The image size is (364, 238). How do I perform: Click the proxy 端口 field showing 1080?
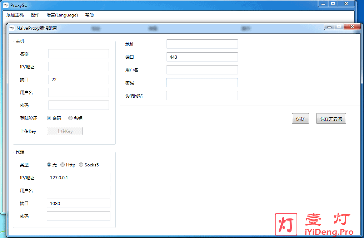(x=79, y=203)
